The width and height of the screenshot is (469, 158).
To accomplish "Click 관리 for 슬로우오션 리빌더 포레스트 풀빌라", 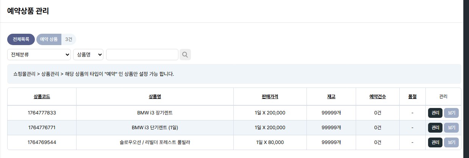I will coord(435,142).
